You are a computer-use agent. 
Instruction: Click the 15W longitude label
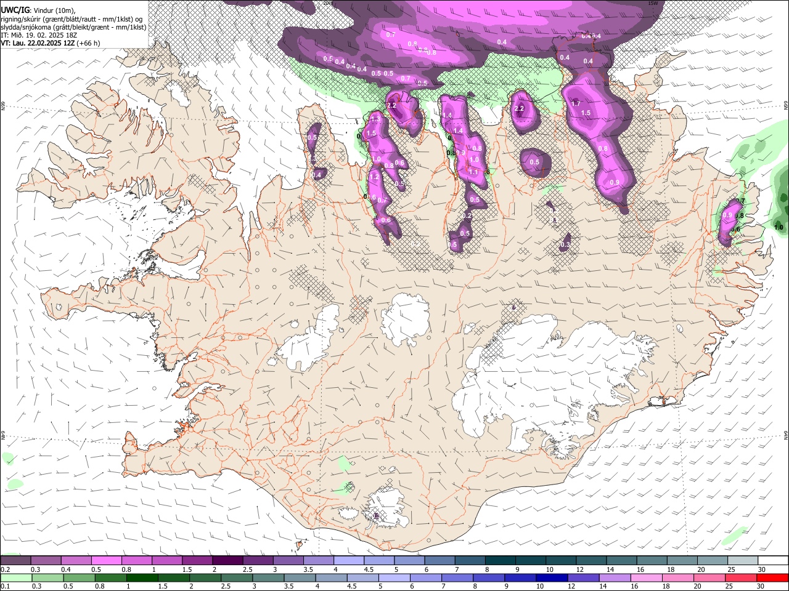(653, 3)
